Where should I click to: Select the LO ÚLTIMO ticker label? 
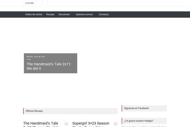click(x=29, y=3)
